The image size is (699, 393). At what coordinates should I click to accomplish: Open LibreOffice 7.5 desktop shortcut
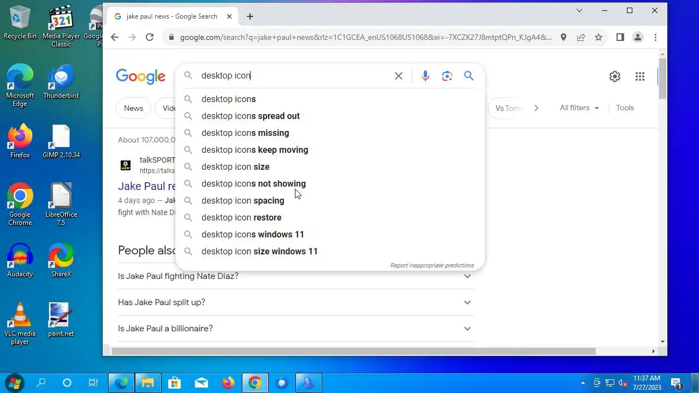[61, 205]
